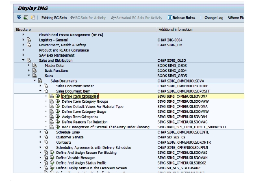The image size is (254, 181).
Task: Click Activated BC Sets for Activity
Action: pyautogui.click(x=137, y=18)
